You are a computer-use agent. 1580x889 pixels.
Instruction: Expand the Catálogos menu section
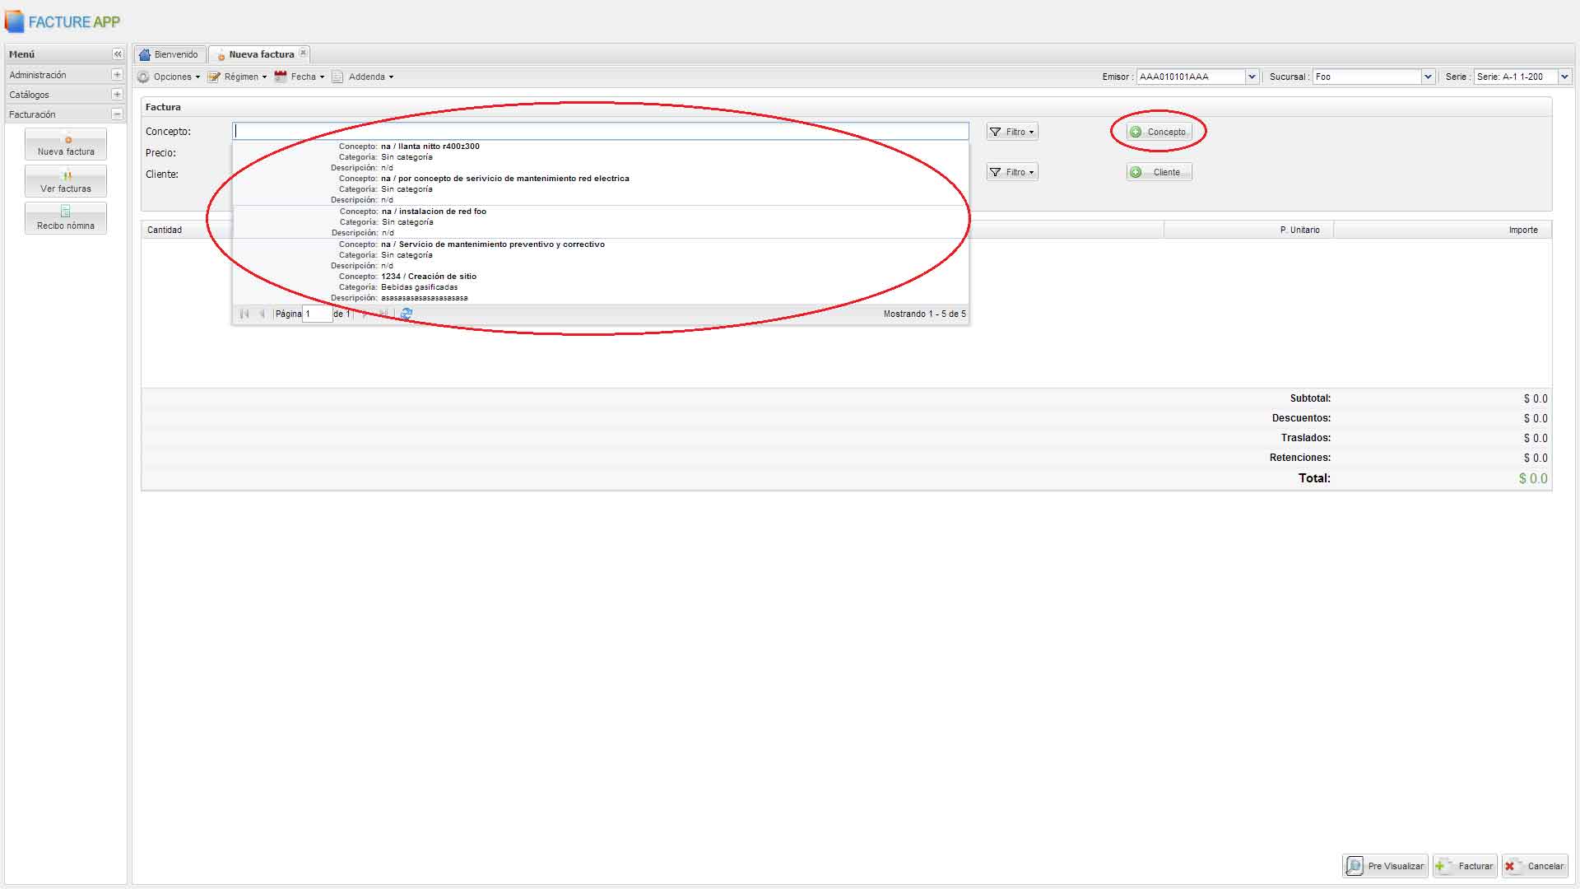click(x=117, y=95)
